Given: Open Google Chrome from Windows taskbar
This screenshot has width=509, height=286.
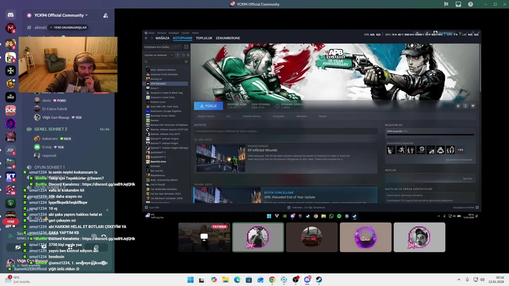Looking at the screenshot, I should (272, 280).
